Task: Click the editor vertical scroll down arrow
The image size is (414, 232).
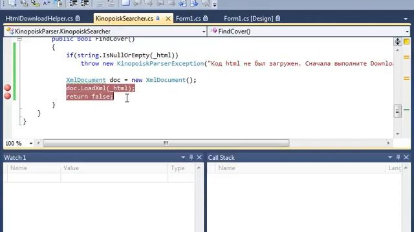Action: 398,134
